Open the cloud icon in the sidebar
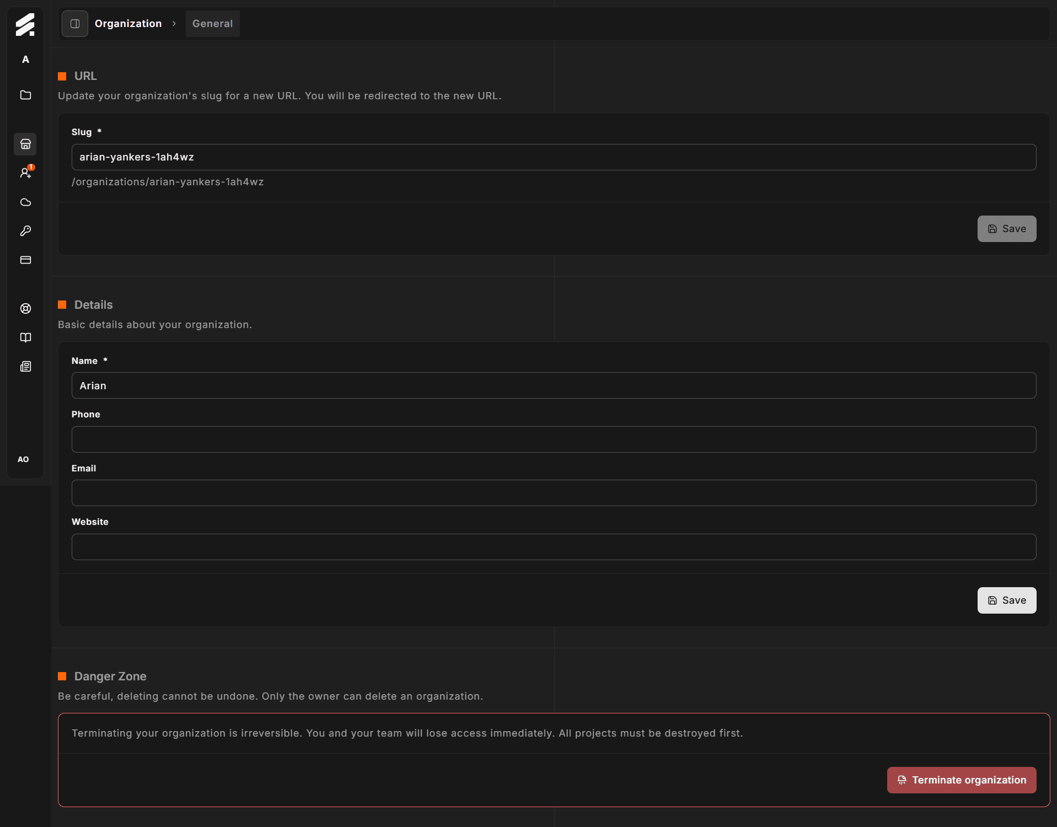Image resolution: width=1057 pixels, height=827 pixels. (25, 202)
